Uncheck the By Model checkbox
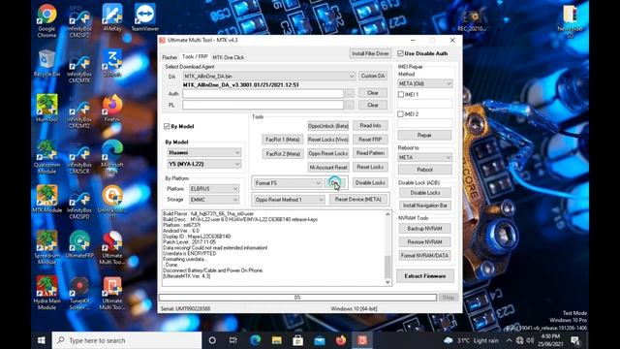The image size is (620, 349). (167, 126)
